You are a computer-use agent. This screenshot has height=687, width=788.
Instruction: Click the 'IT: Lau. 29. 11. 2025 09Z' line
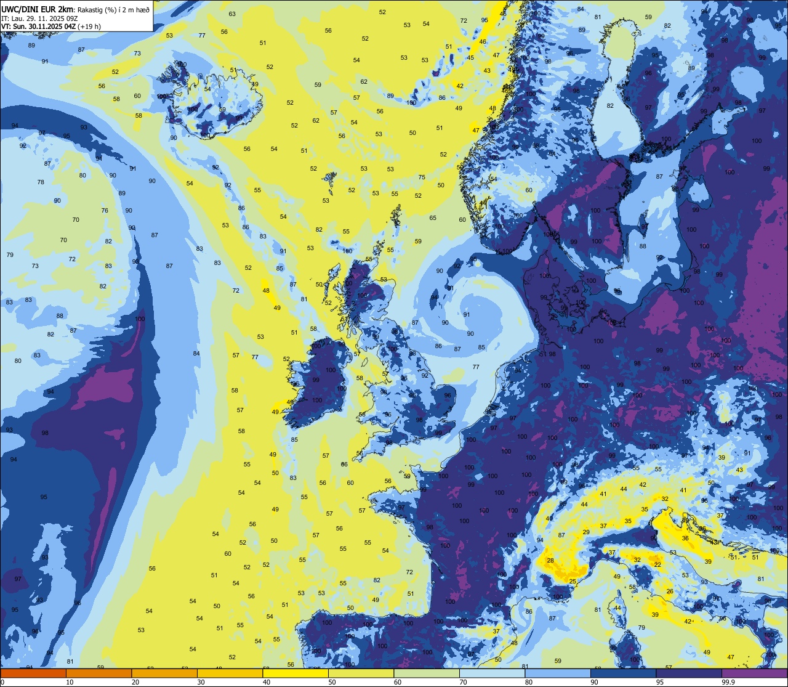pos(39,18)
